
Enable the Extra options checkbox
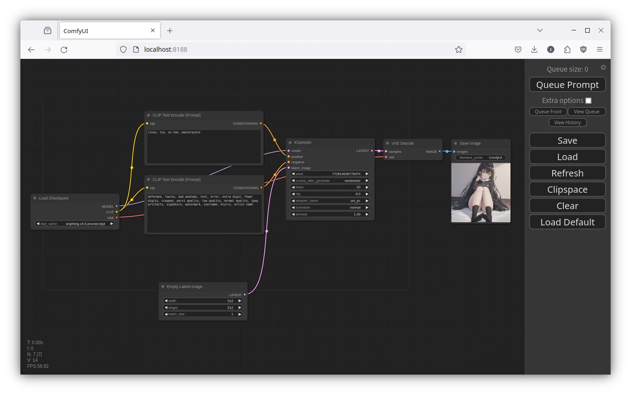(x=588, y=101)
